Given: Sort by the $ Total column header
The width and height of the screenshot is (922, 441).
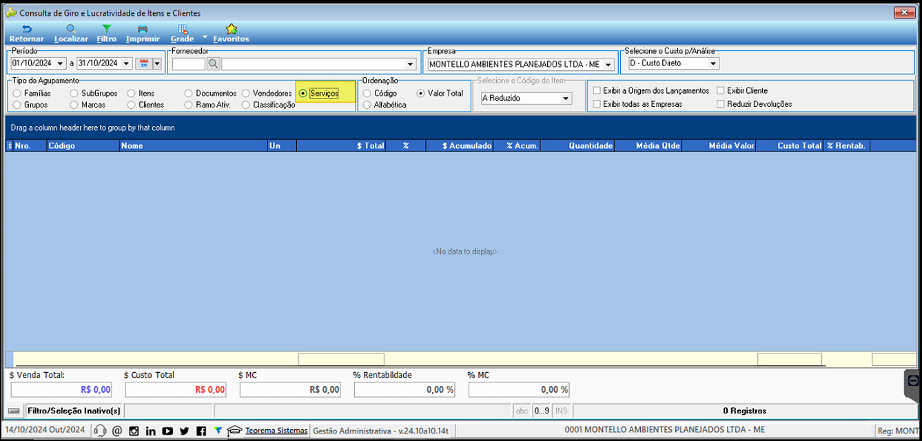Looking at the screenshot, I should pos(341,146).
